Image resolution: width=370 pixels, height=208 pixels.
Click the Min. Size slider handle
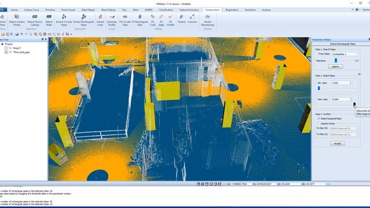point(319,88)
